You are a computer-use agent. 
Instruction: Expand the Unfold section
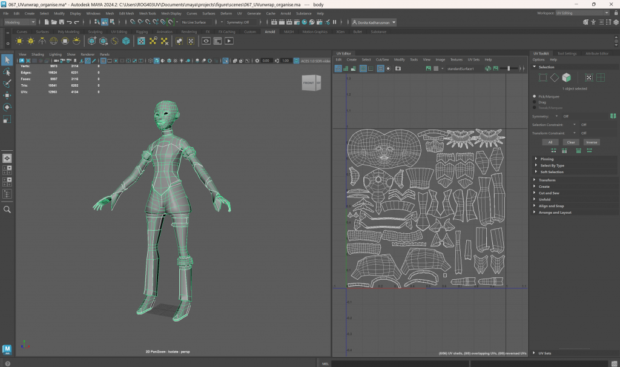544,199
